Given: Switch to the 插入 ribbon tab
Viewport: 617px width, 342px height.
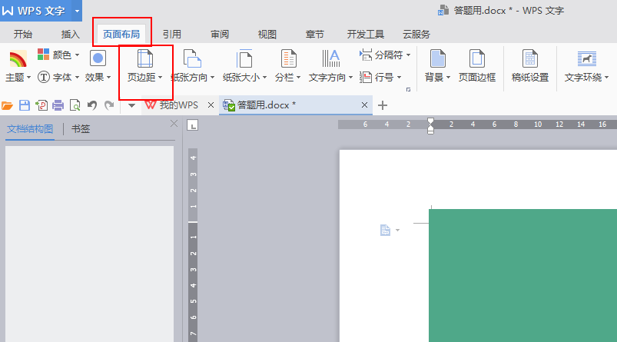Looking at the screenshot, I should tap(71, 35).
